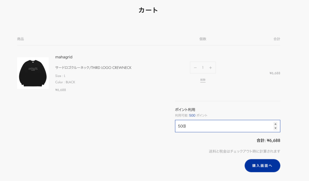The height and width of the screenshot is (181, 309).
Task: Click the 合計 column header
Action: [277, 39]
